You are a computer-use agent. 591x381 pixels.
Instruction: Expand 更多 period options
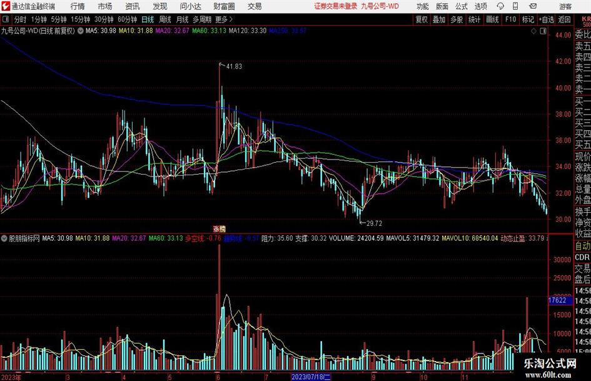224,19
